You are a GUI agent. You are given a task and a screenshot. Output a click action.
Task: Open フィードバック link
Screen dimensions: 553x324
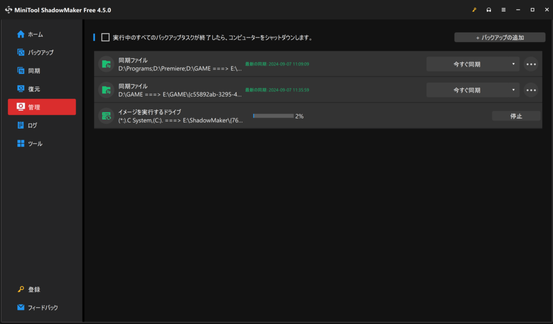pyautogui.click(x=43, y=307)
